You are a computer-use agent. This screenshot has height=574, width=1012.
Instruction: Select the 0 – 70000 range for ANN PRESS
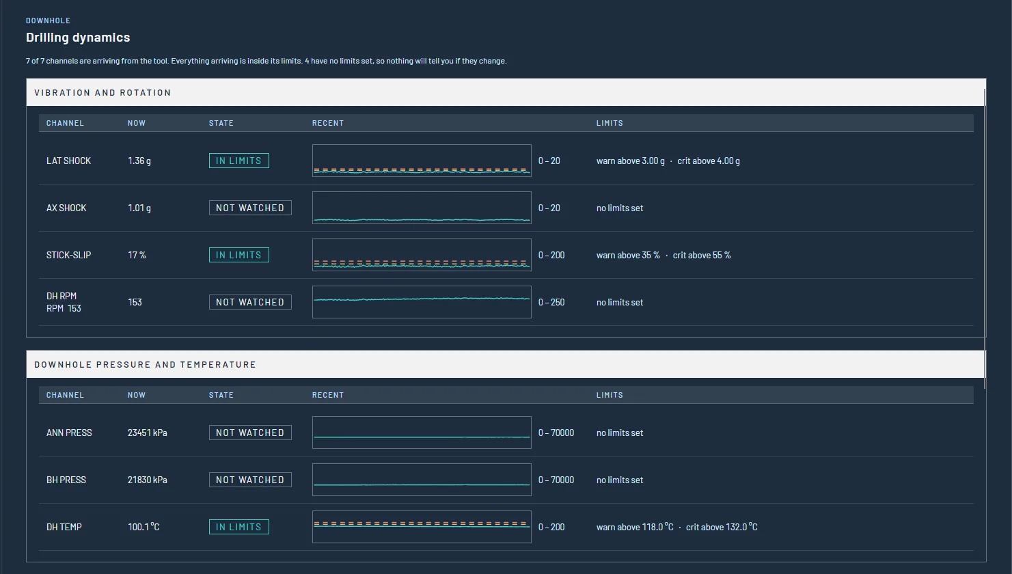556,433
